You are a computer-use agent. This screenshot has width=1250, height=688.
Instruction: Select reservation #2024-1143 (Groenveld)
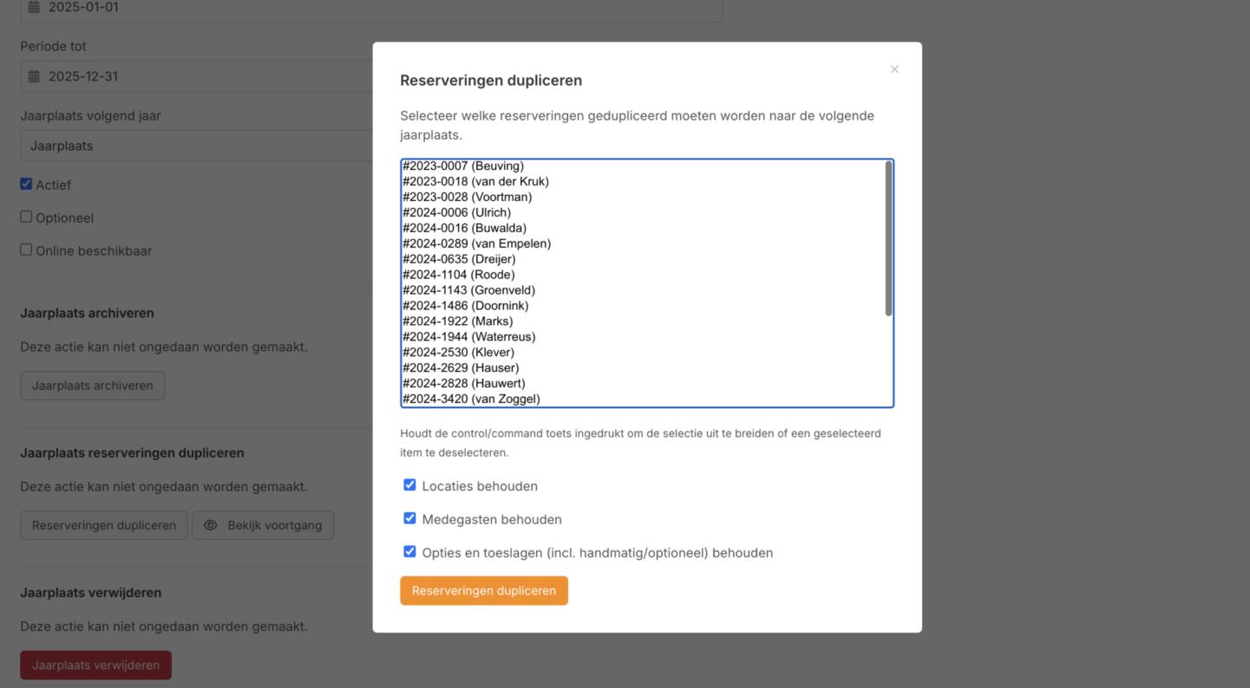click(x=468, y=290)
